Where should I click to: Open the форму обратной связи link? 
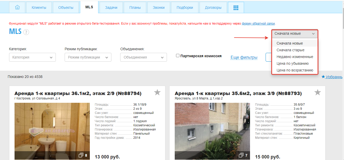tap(258, 24)
